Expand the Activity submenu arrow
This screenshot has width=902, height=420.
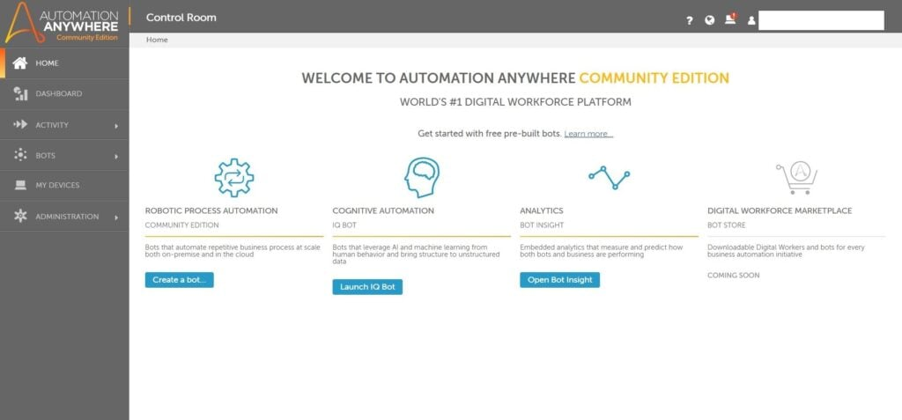116,125
